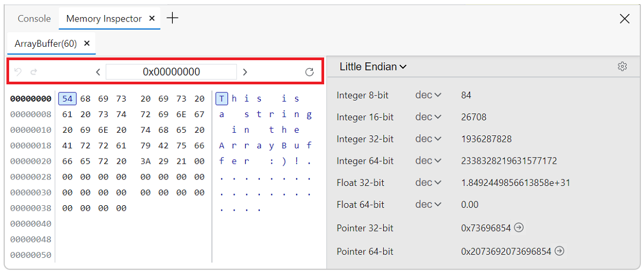
Task: Select byte 21 in row 00000020
Action: 181,161
